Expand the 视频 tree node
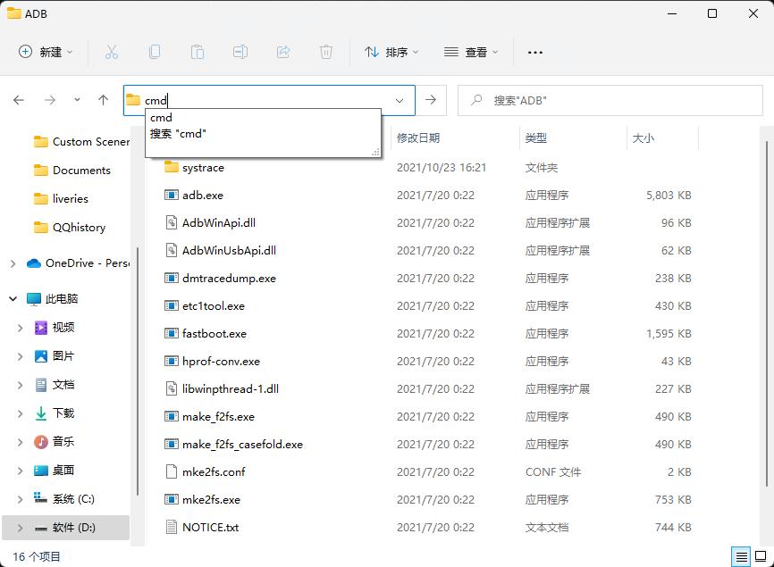 click(x=21, y=328)
